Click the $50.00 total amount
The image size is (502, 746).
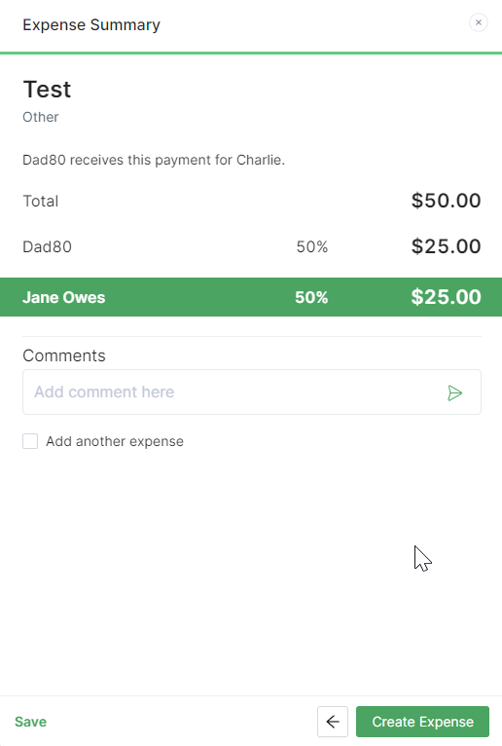pyautogui.click(x=446, y=201)
